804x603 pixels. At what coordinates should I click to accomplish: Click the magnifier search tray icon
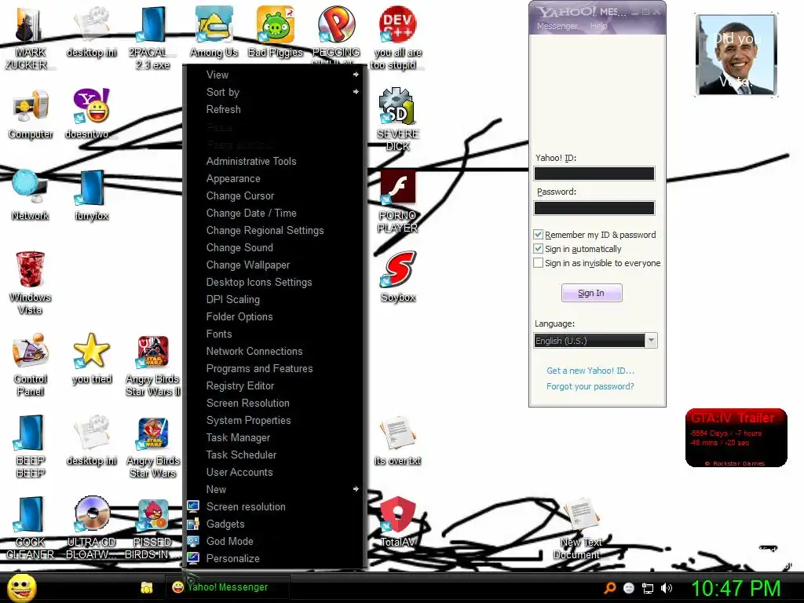609,588
